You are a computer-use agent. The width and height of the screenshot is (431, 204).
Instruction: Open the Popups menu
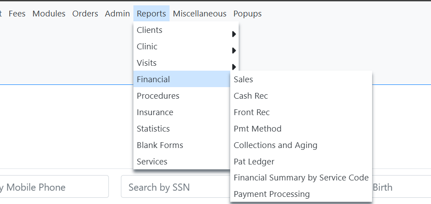click(x=248, y=14)
